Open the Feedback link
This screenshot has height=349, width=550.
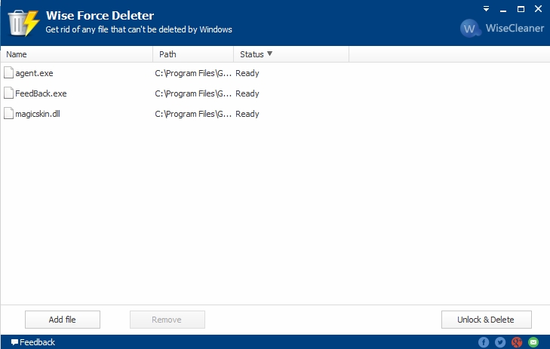tap(33, 342)
